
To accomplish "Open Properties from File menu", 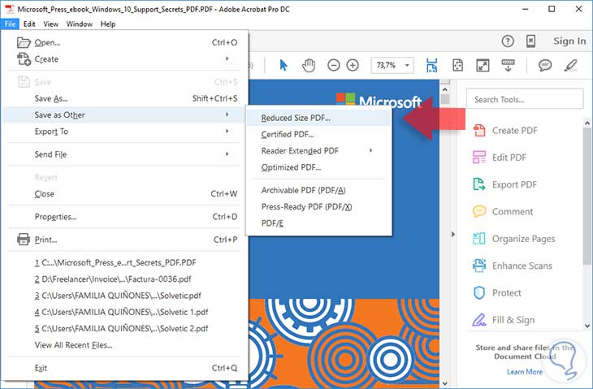I will point(123,217).
